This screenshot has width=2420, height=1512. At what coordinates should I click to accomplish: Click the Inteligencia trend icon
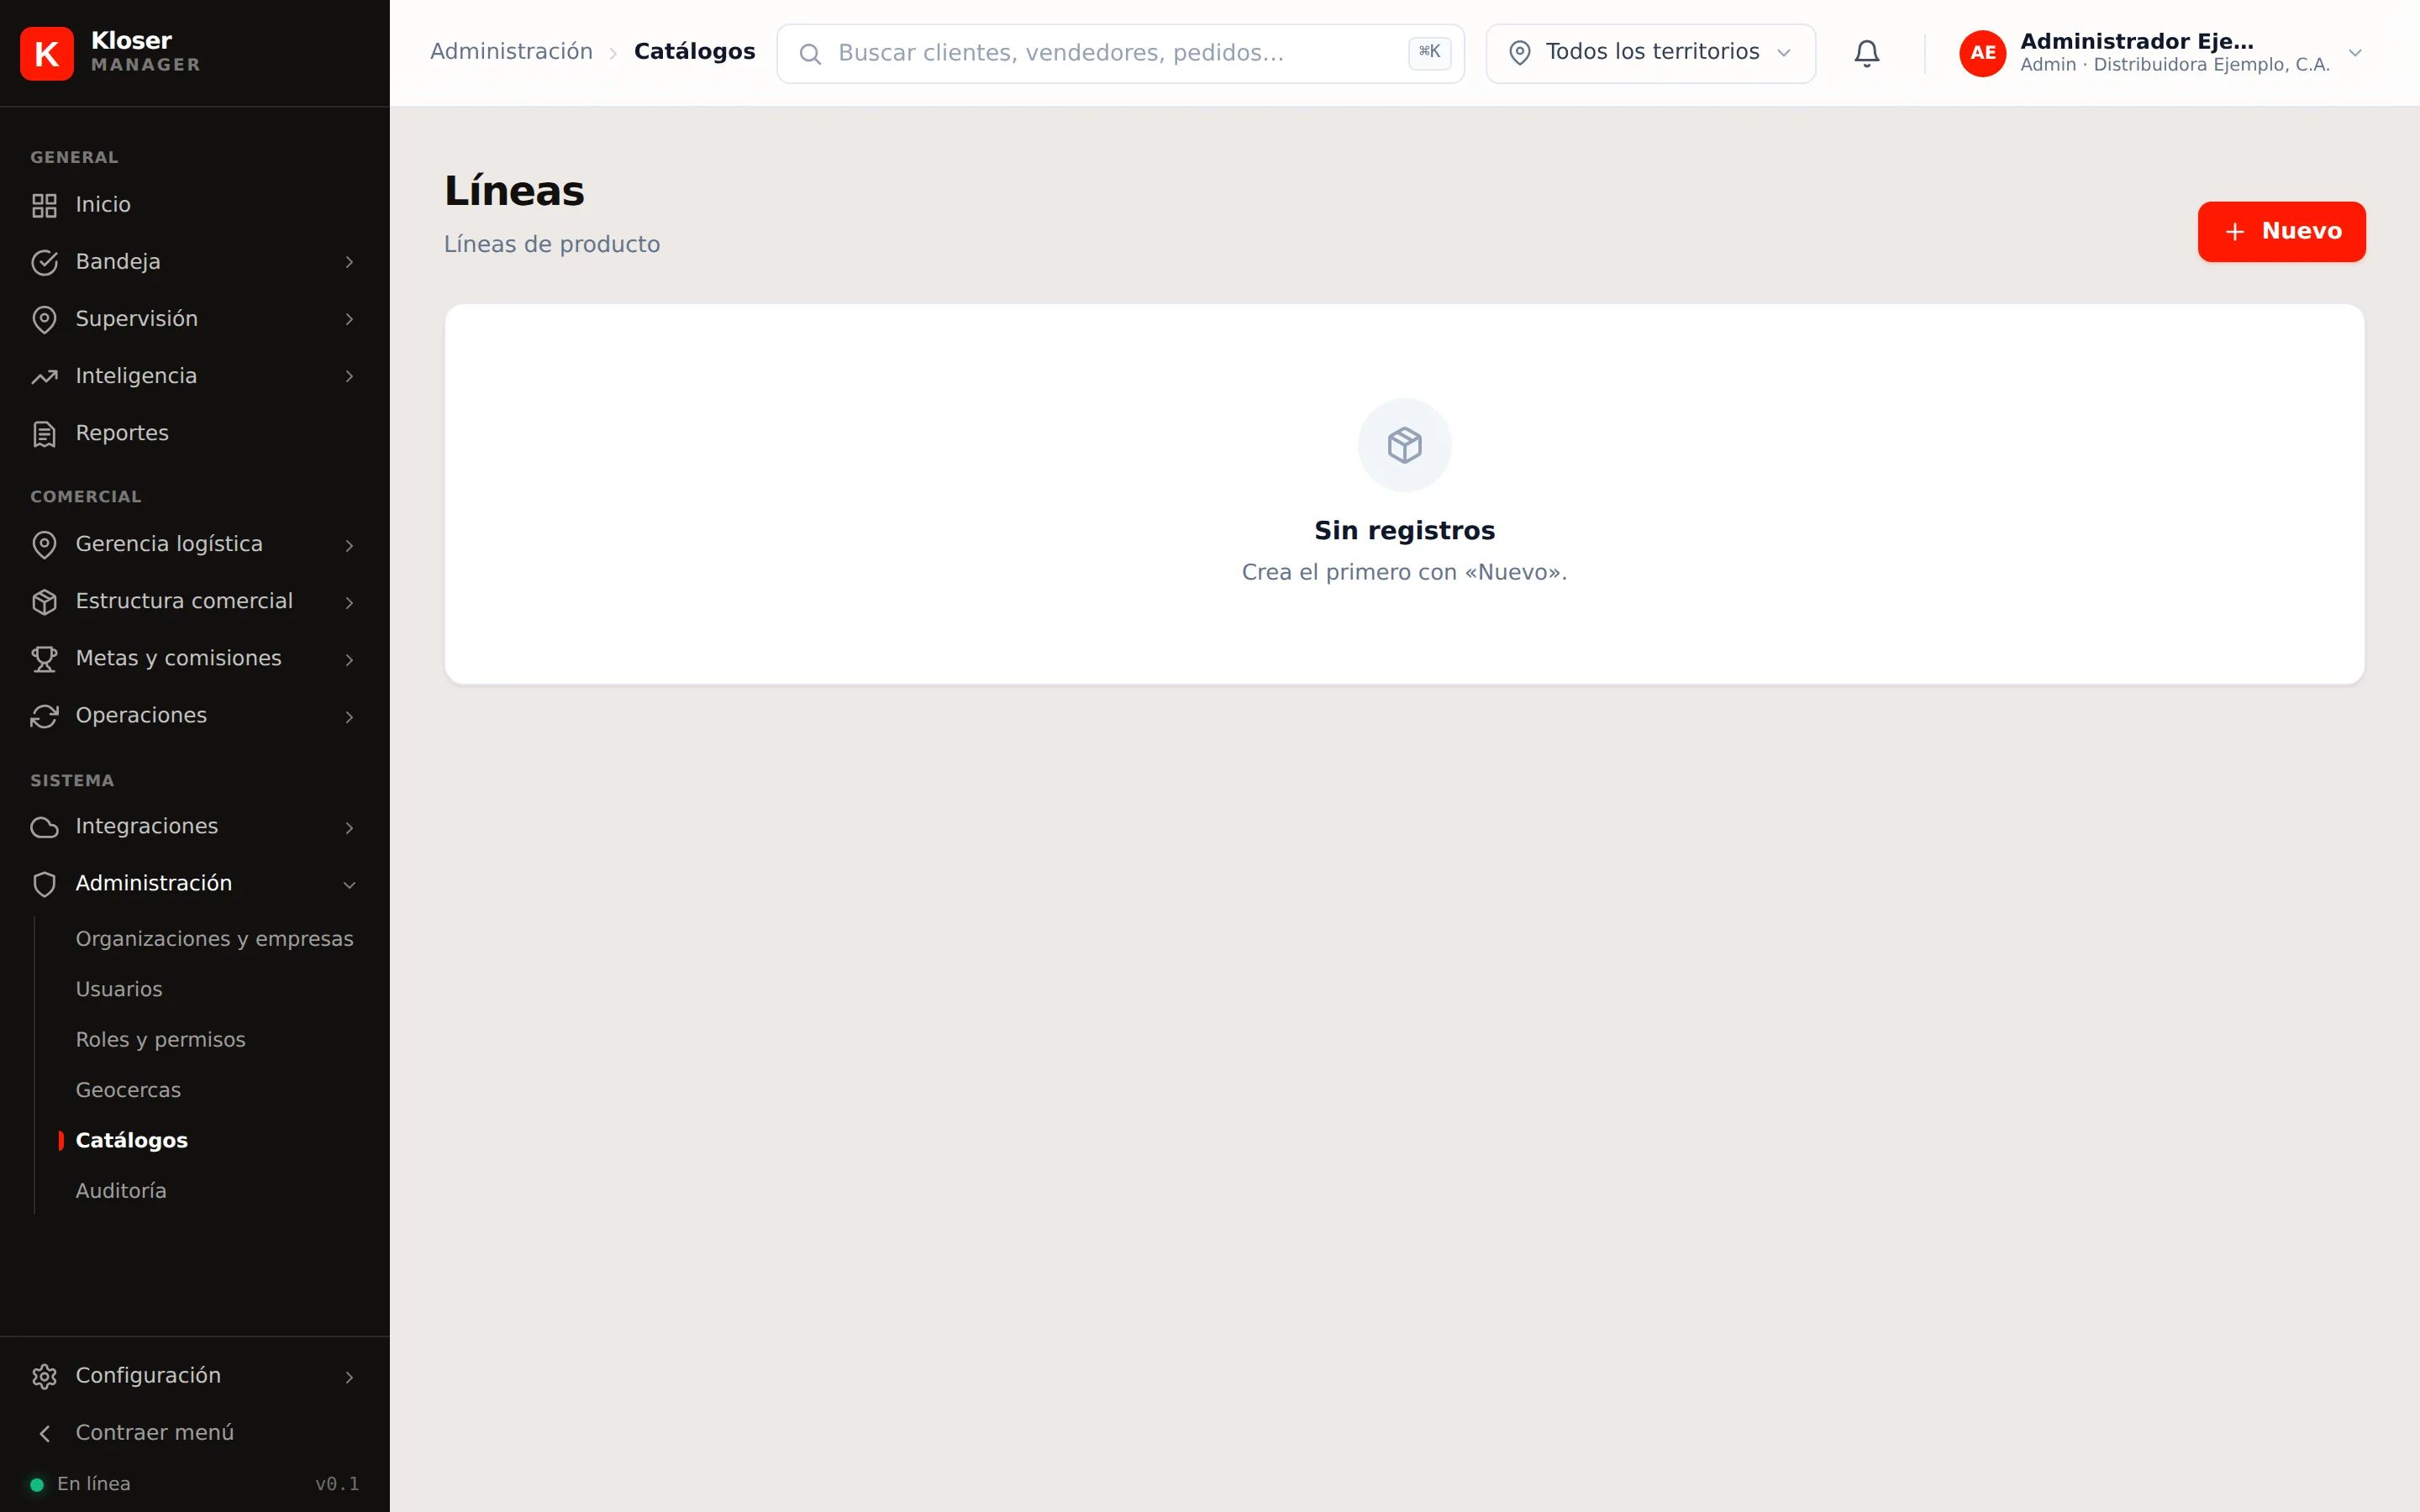pyautogui.click(x=44, y=376)
